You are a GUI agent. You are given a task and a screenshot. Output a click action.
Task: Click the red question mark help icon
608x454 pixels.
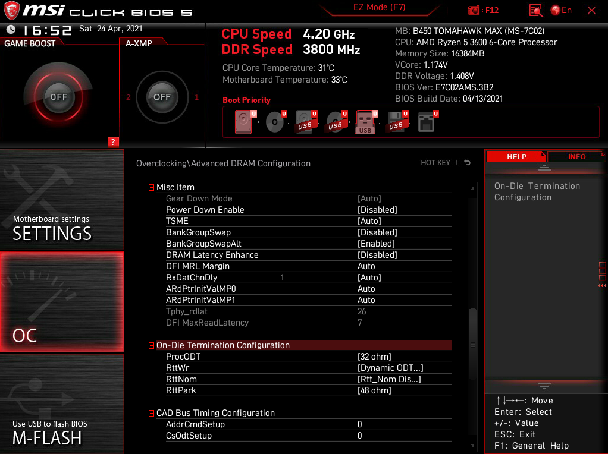[113, 142]
